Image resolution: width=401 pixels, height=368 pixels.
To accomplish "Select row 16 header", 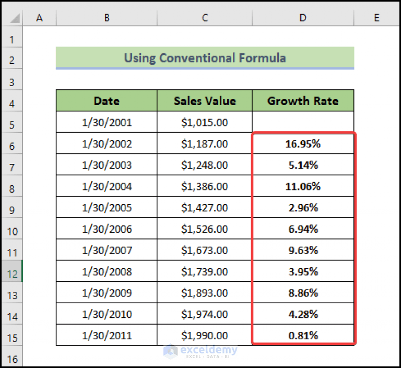I will click(x=12, y=356).
